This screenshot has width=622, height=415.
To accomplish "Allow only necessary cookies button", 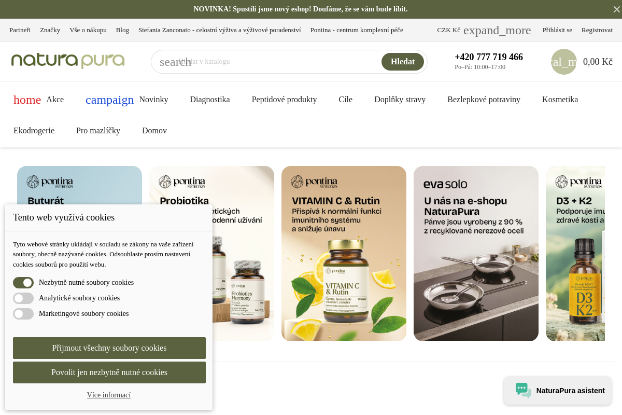I will coord(109,372).
